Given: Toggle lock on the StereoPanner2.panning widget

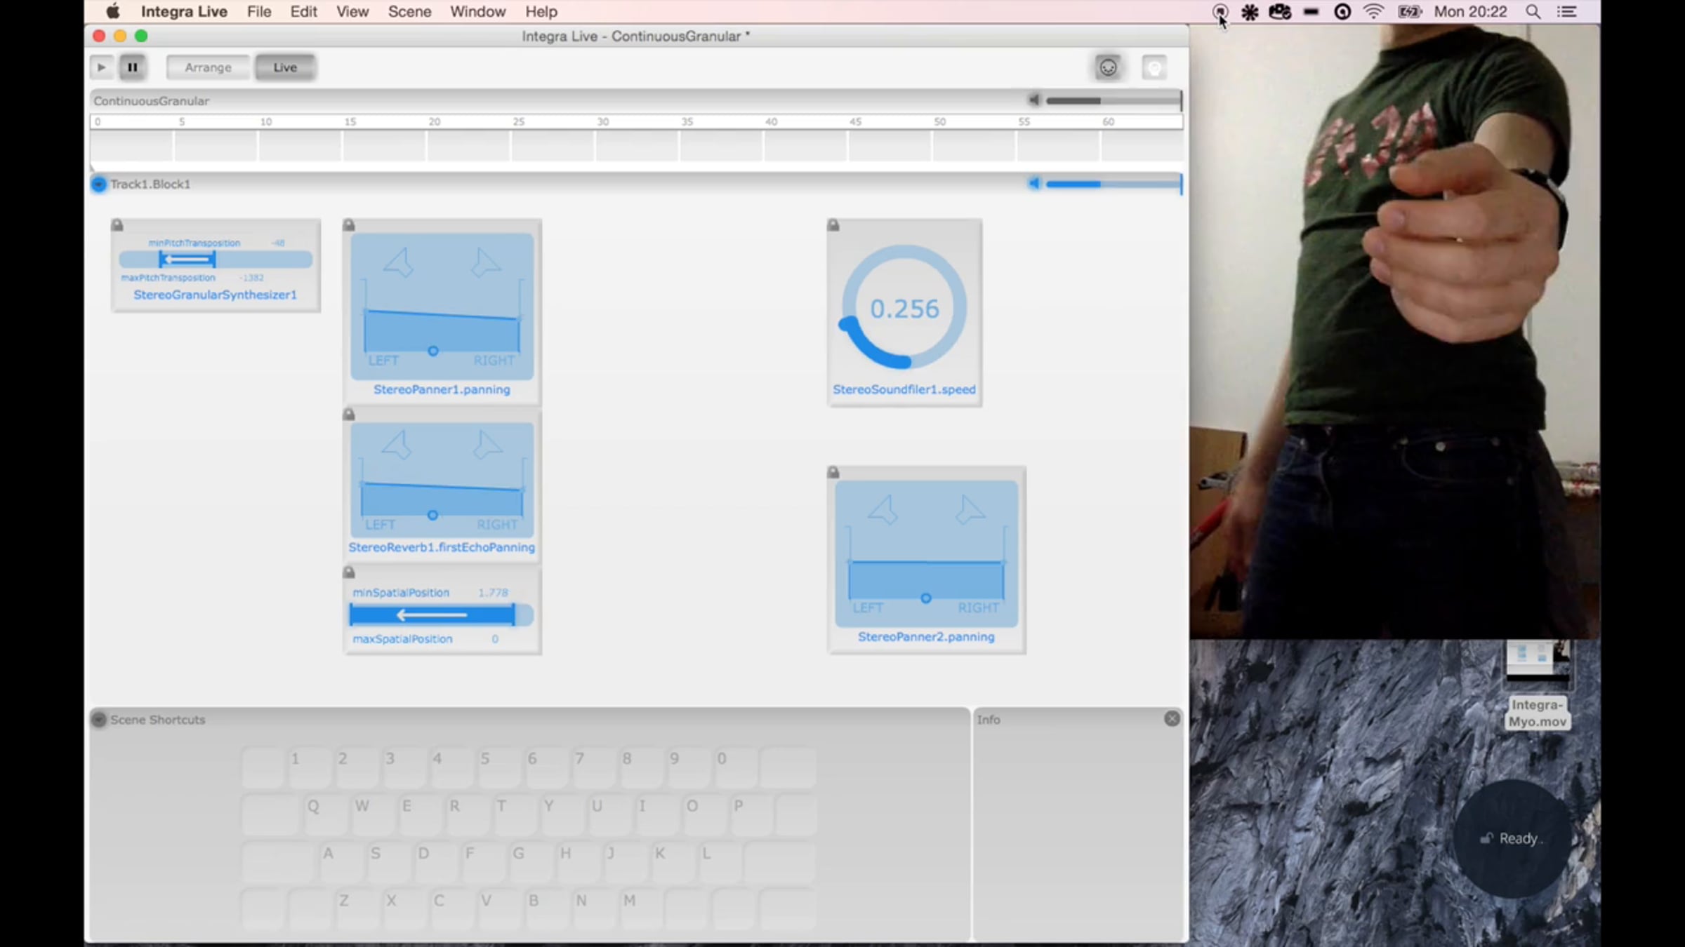Looking at the screenshot, I should click(x=833, y=472).
